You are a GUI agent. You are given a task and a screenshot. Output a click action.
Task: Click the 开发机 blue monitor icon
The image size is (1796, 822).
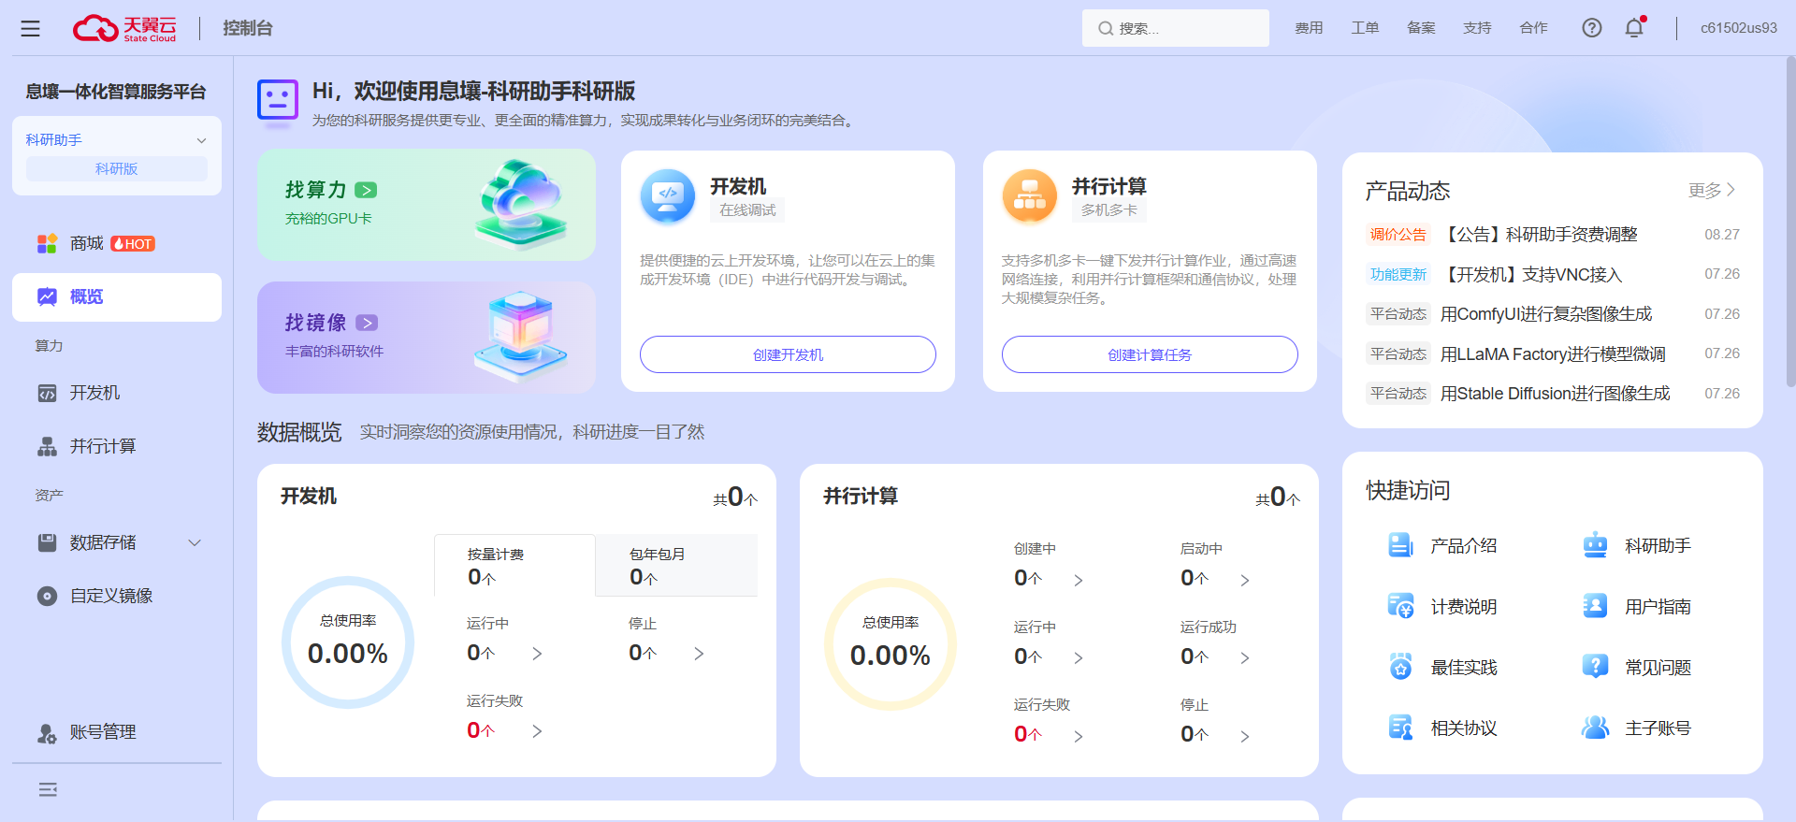point(668,196)
